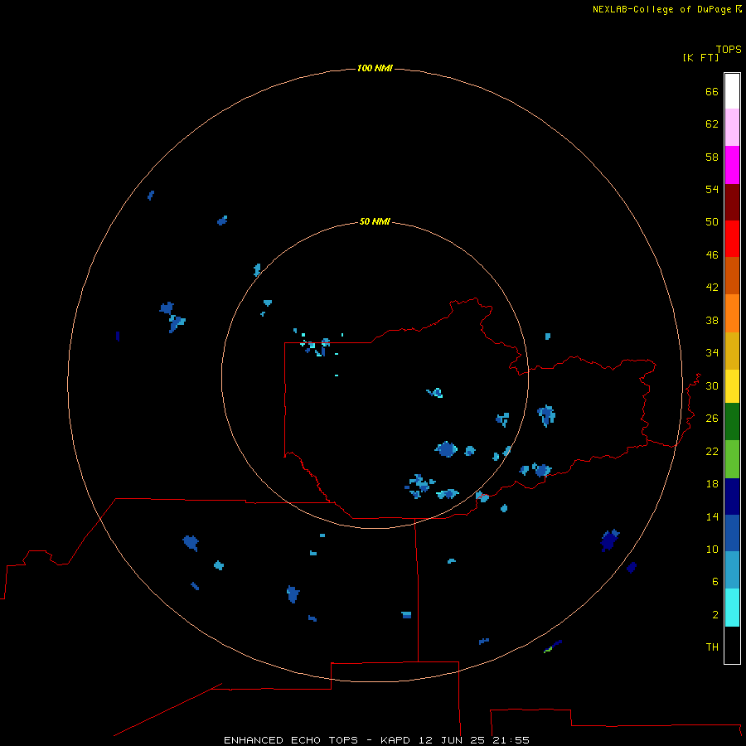Screen dimensions: 746x746
Task: Click the legend value 62
Action: pyautogui.click(x=712, y=124)
